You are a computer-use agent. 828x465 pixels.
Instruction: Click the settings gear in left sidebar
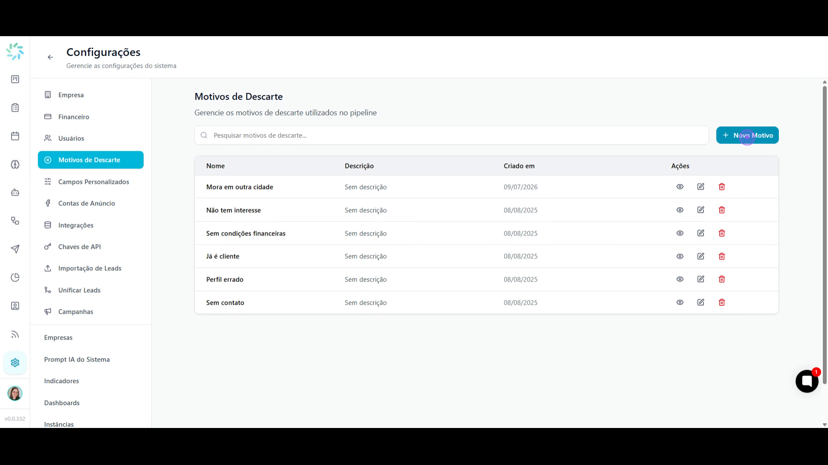point(15,363)
